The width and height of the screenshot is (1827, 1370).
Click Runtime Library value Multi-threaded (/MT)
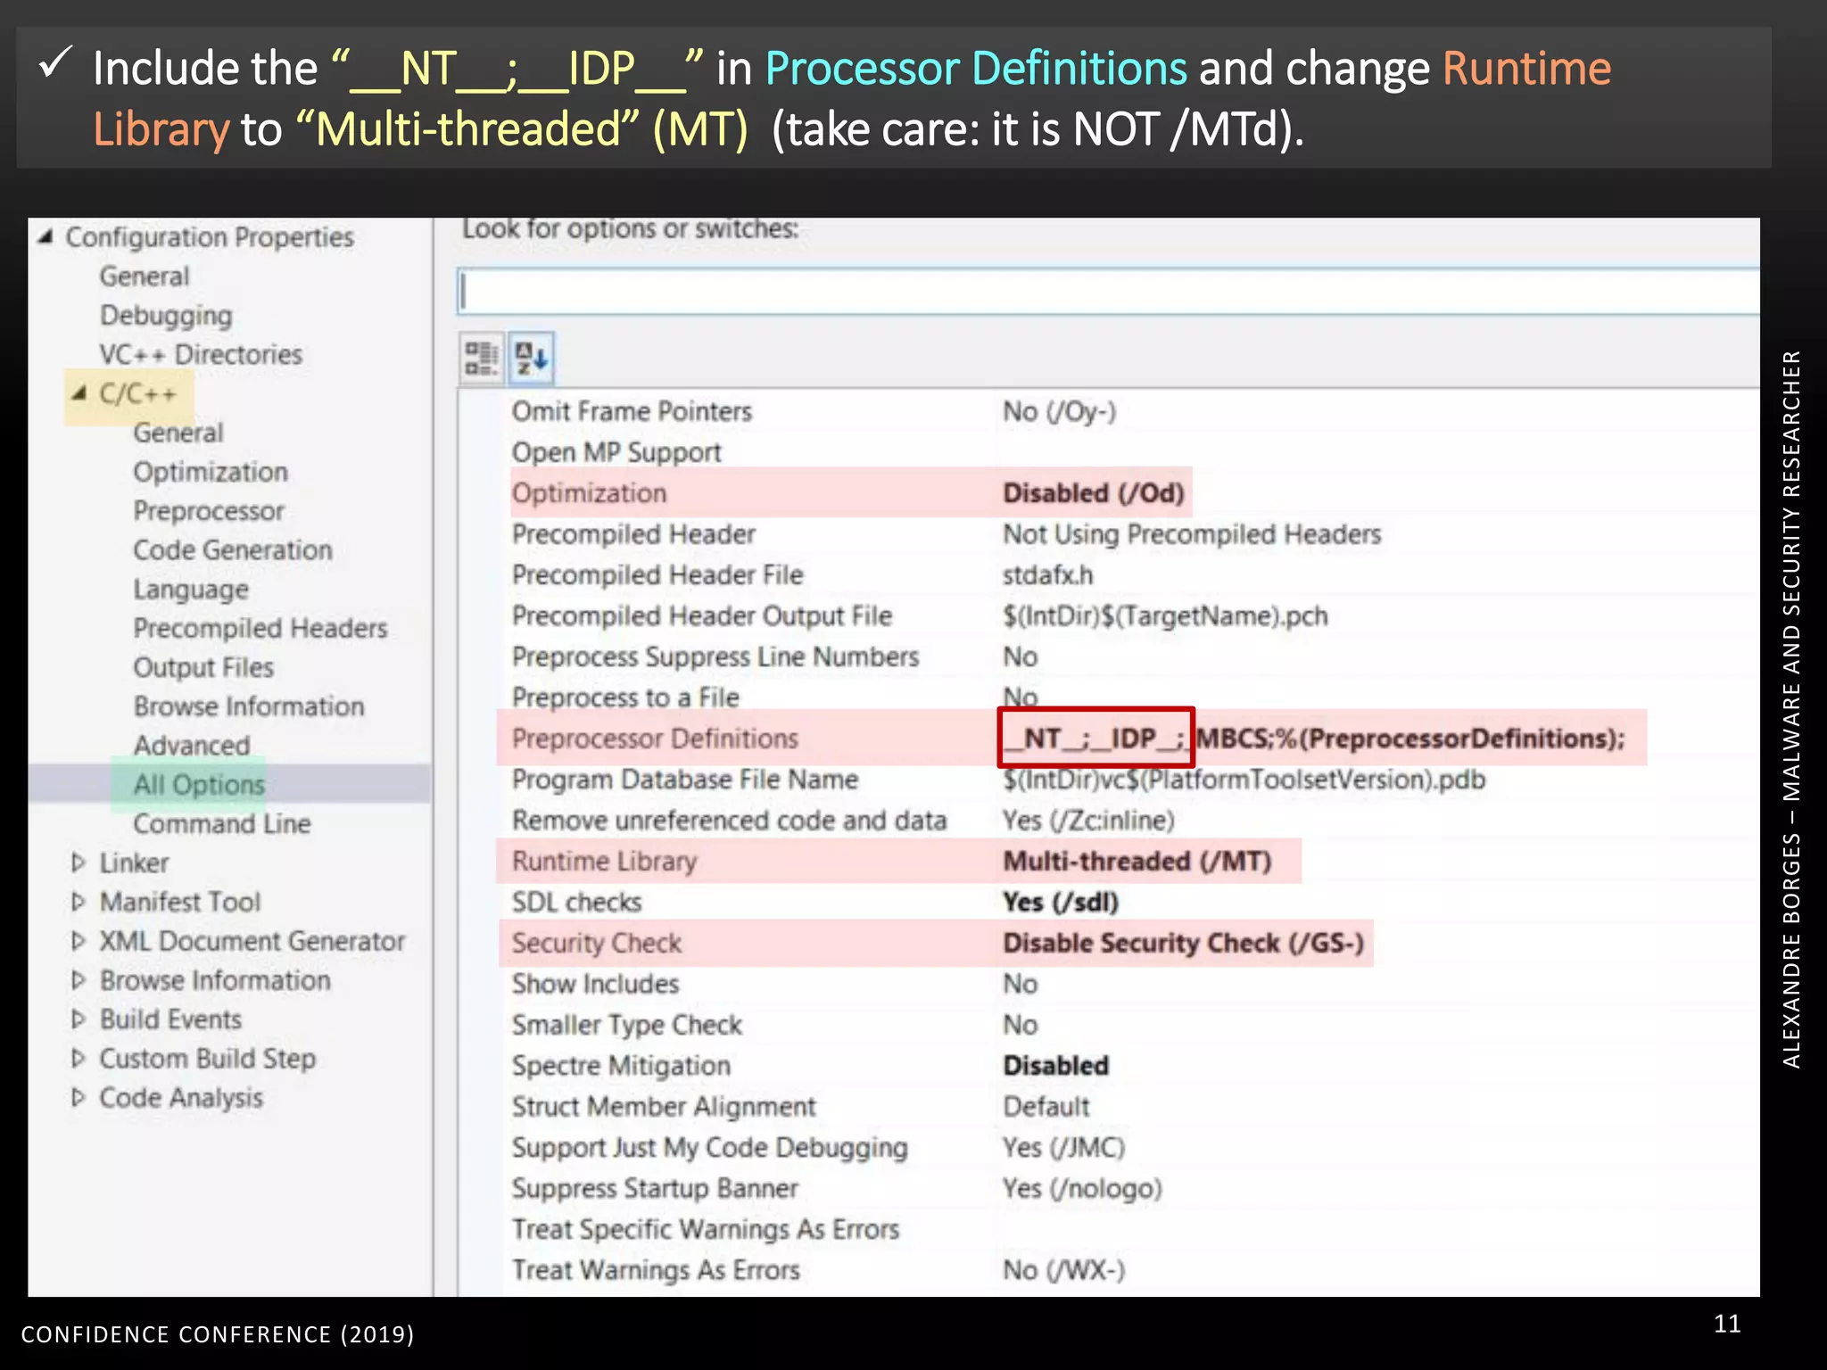point(1137,862)
